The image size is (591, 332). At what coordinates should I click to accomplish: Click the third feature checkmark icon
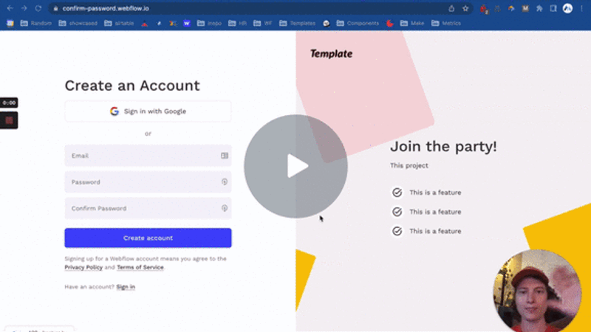(397, 231)
